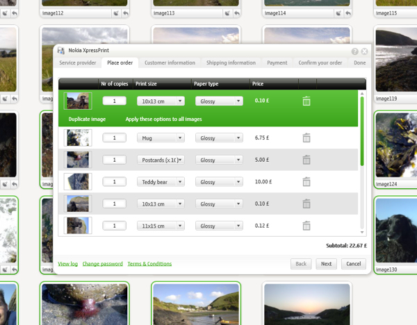Open Paper type dropdown in 11x15 cm row

point(219,226)
